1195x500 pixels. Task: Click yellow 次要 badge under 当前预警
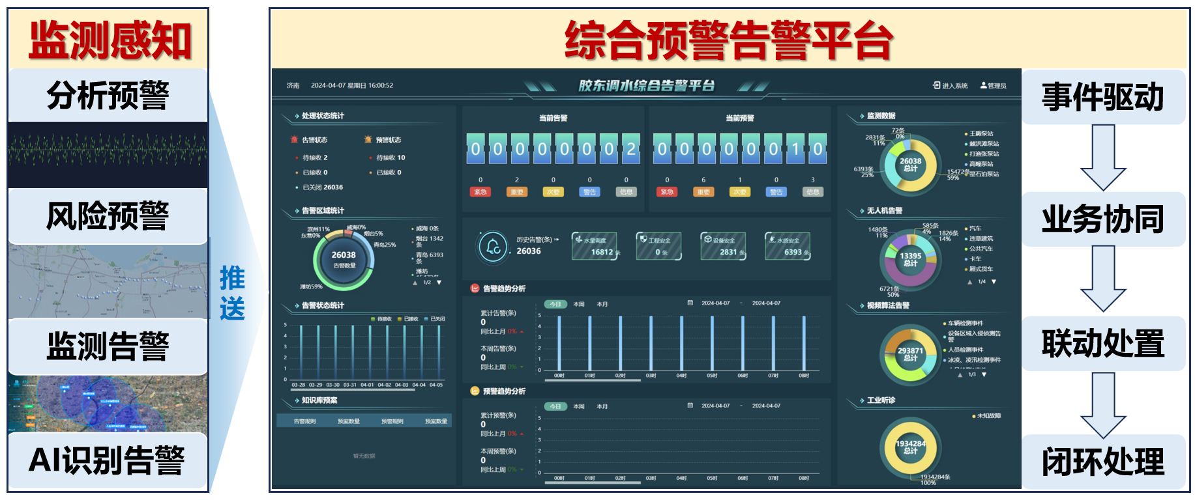coord(740,192)
